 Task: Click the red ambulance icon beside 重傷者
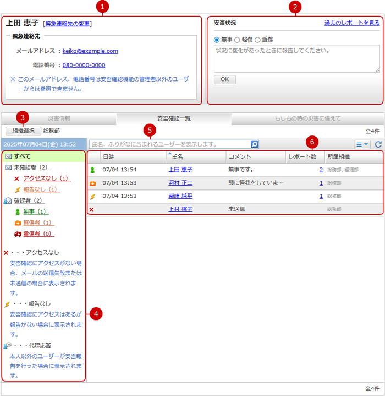18,234
